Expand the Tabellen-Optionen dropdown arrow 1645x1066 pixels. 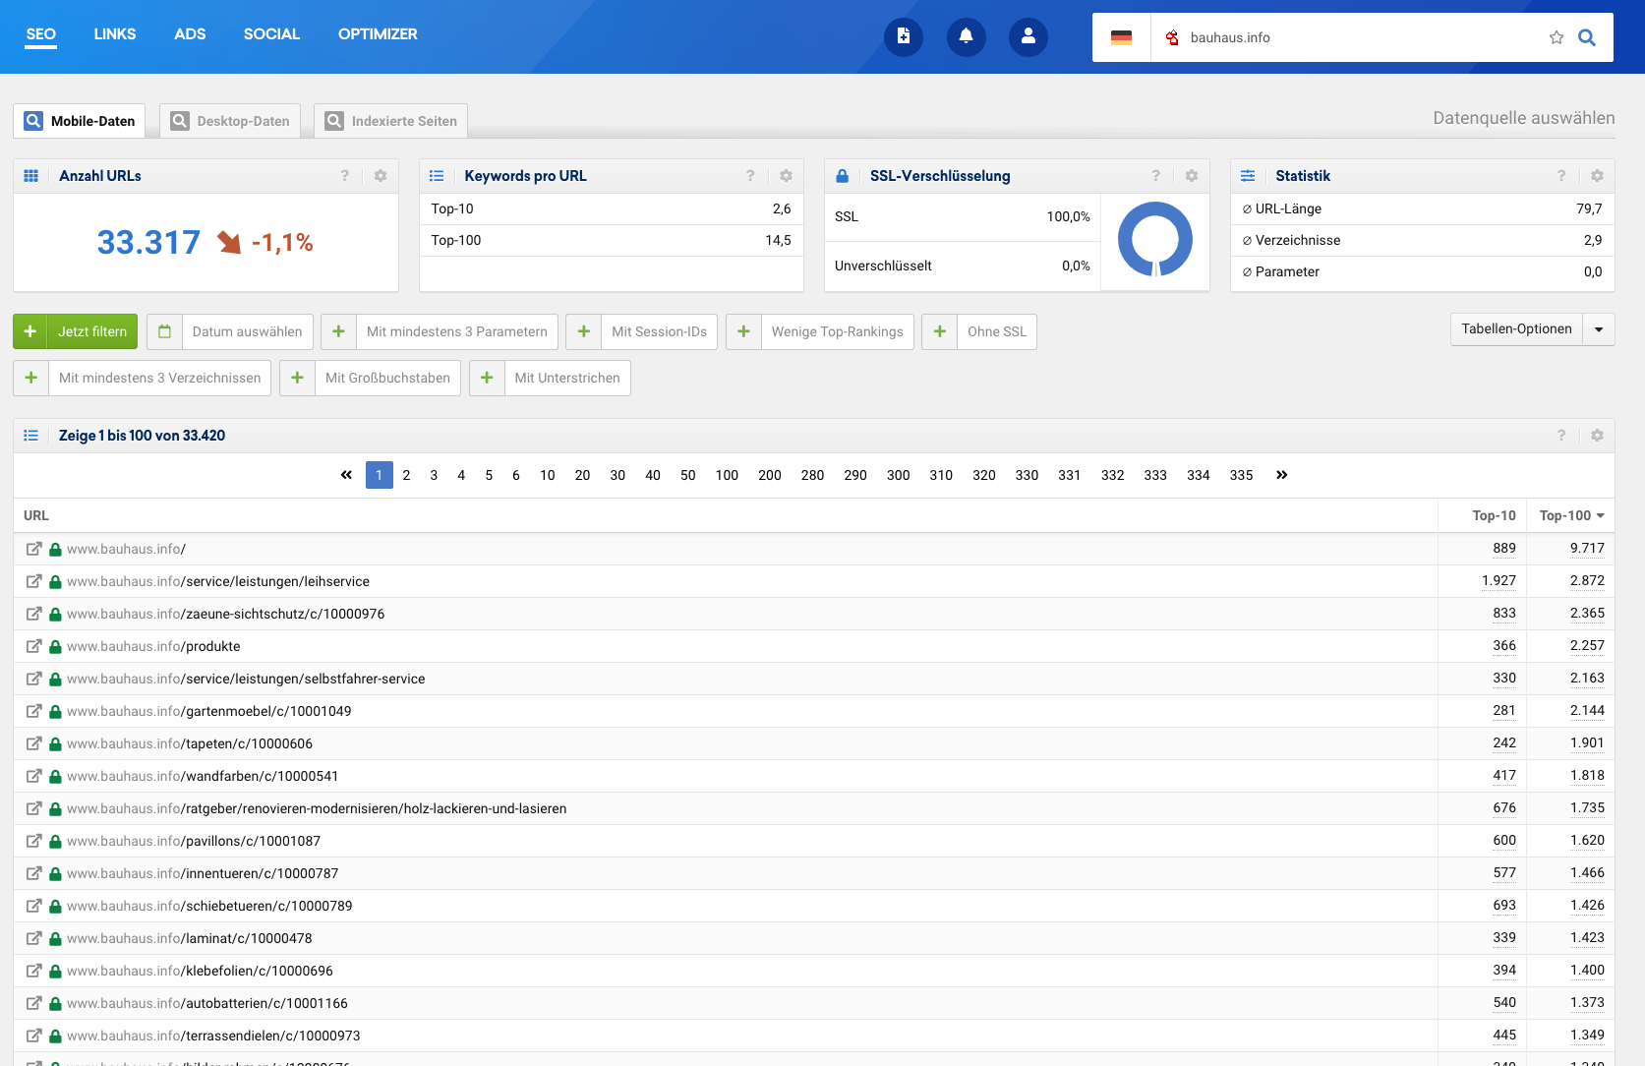coord(1599,329)
